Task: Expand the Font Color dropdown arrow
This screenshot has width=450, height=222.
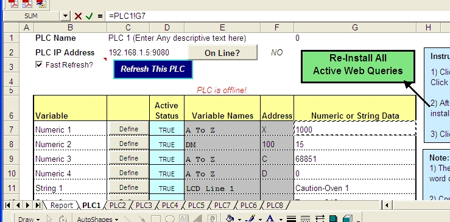Action: coord(280,220)
